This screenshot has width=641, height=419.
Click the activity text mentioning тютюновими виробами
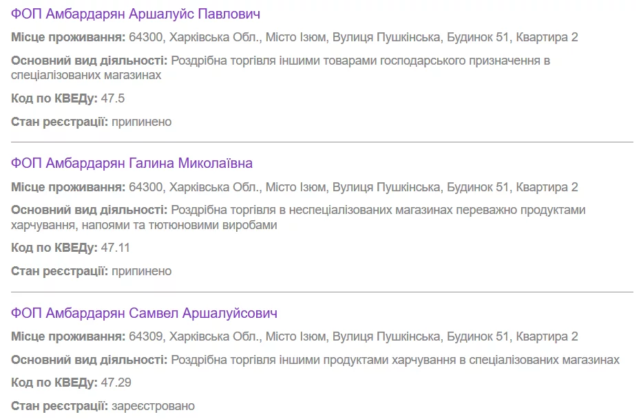377,210
